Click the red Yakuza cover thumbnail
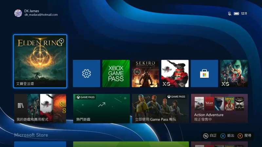Viewport: 262px width, 147px height. [209, 104]
